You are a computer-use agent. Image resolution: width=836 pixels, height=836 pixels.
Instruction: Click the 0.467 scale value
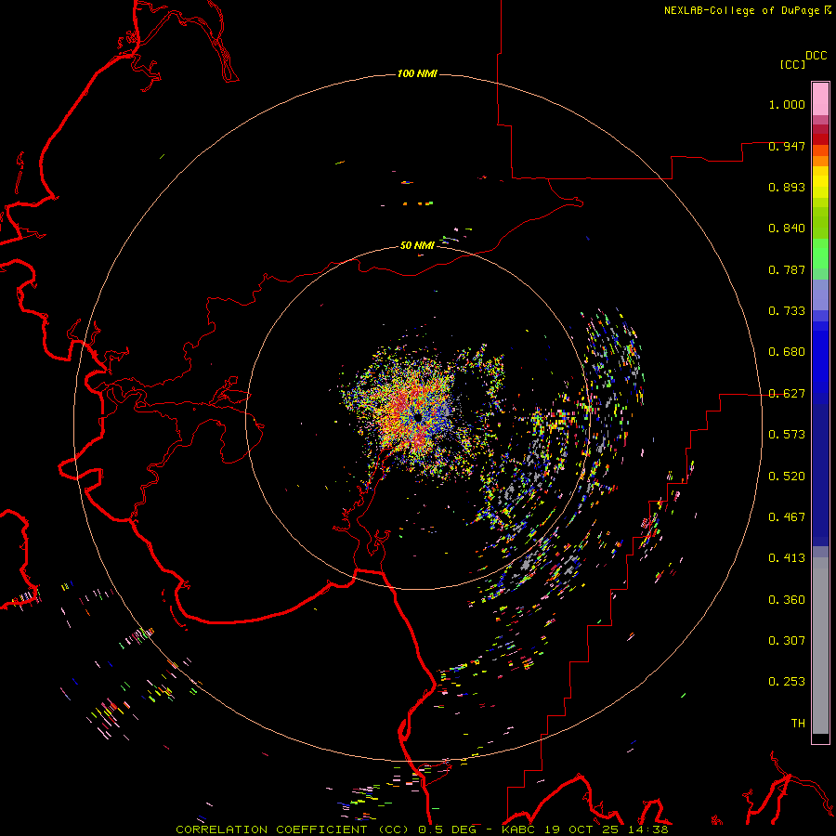click(787, 517)
